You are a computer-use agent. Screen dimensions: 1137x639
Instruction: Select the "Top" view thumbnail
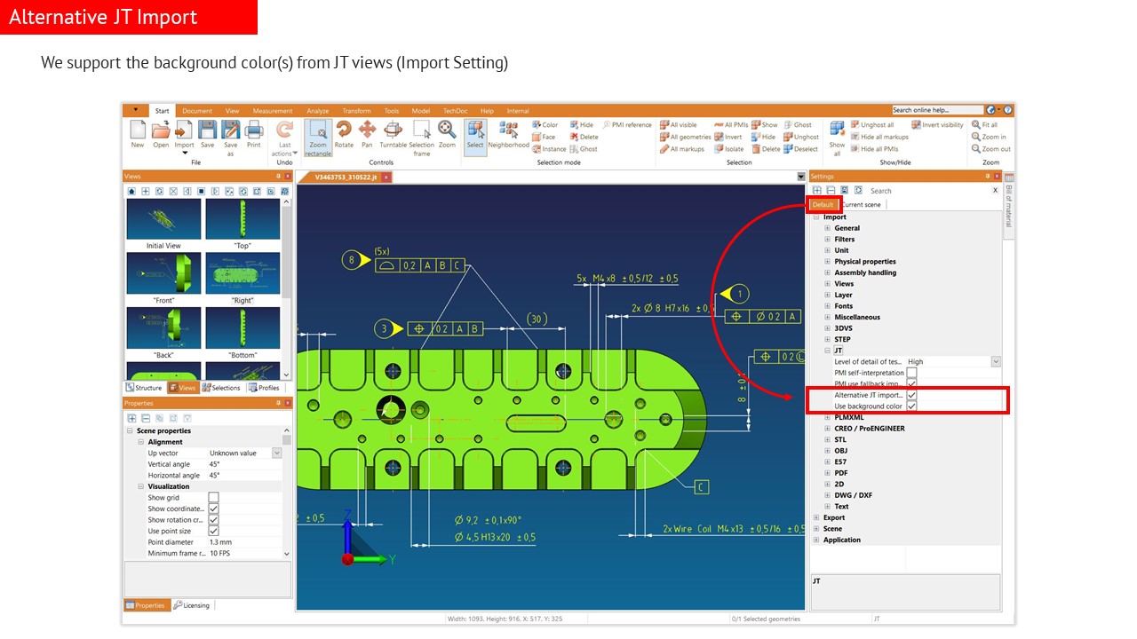pos(243,219)
